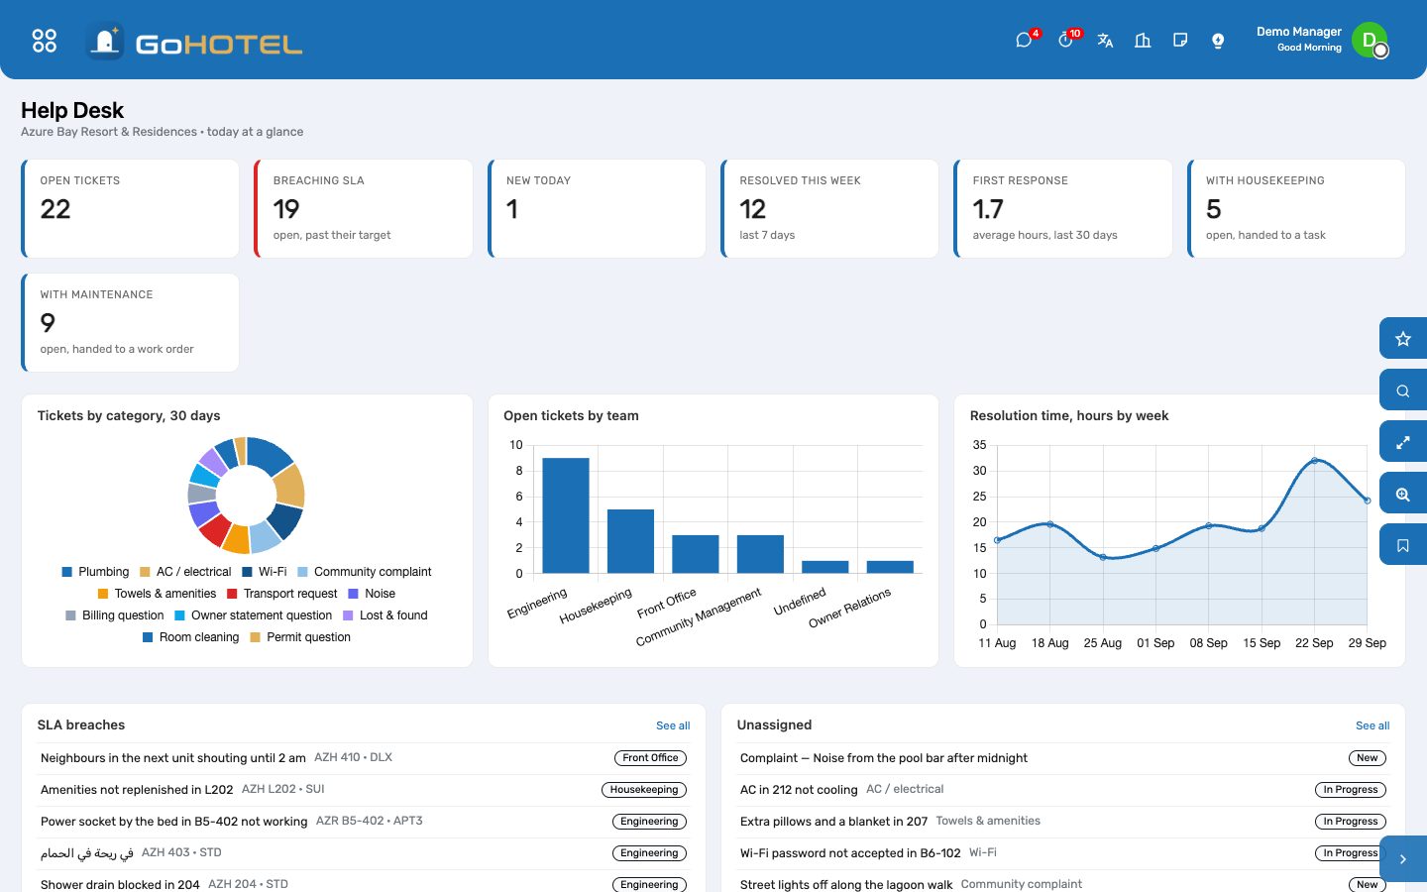The width and height of the screenshot is (1427, 892).
Task: Open Wi-Fi password not accepted ticket
Action: tap(1063, 853)
